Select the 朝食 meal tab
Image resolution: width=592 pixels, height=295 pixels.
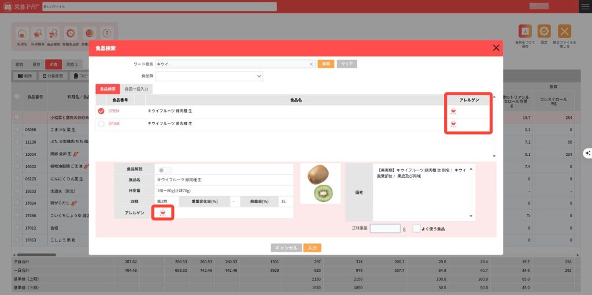20,64
